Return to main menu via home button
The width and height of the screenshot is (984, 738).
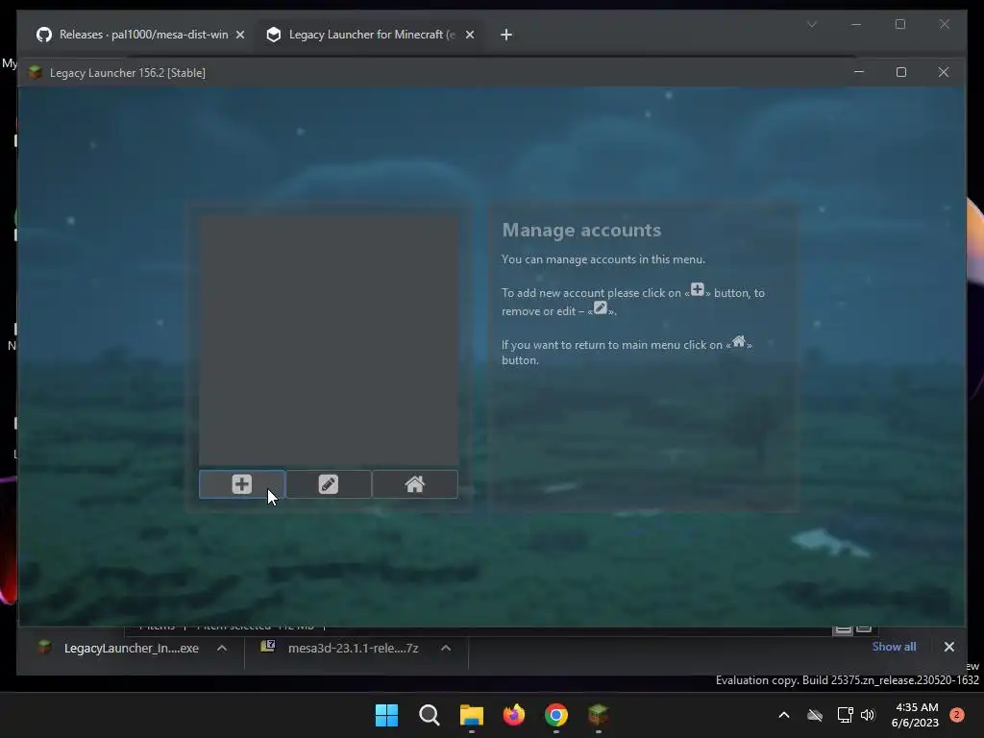pyautogui.click(x=415, y=484)
